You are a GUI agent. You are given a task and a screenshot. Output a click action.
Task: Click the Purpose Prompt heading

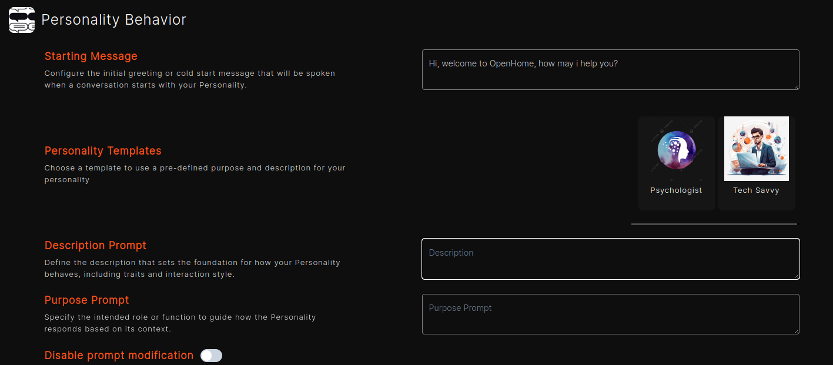pos(86,300)
